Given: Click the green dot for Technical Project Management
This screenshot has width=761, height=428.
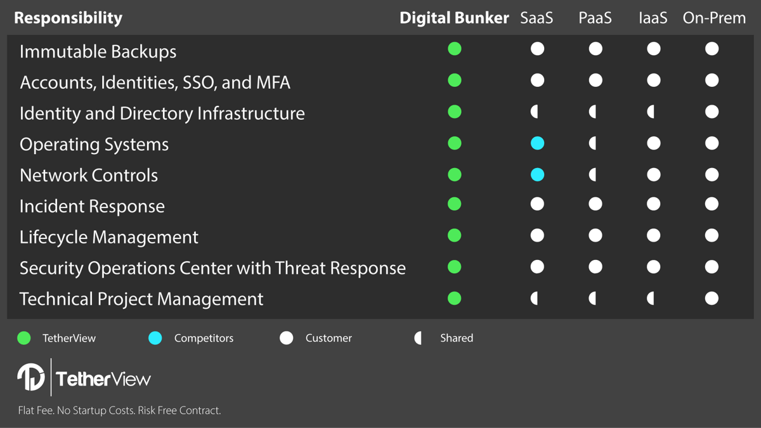Looking at the screenshot, I should [454, 298].
